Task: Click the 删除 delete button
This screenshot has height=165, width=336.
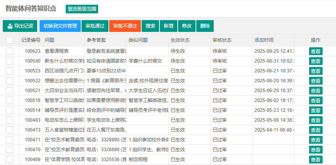Action: (x=205, y=26)
